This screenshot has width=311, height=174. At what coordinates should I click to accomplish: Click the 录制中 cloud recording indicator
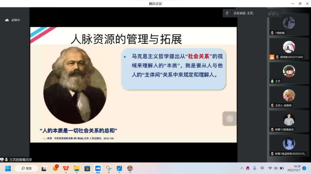click(13, 20)
